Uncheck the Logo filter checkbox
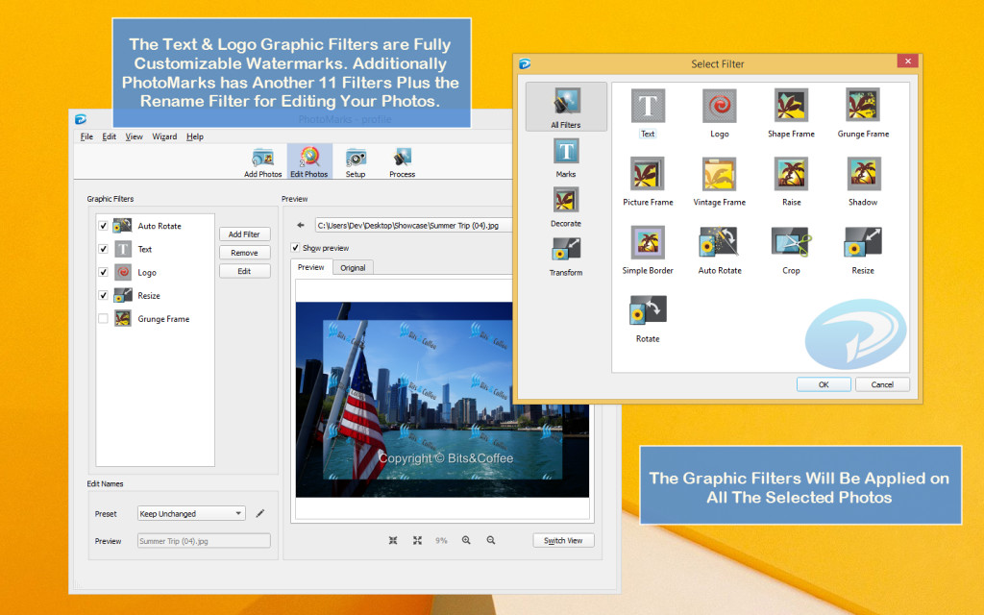Viewport: 984px width, 615px height. (103, 272)
